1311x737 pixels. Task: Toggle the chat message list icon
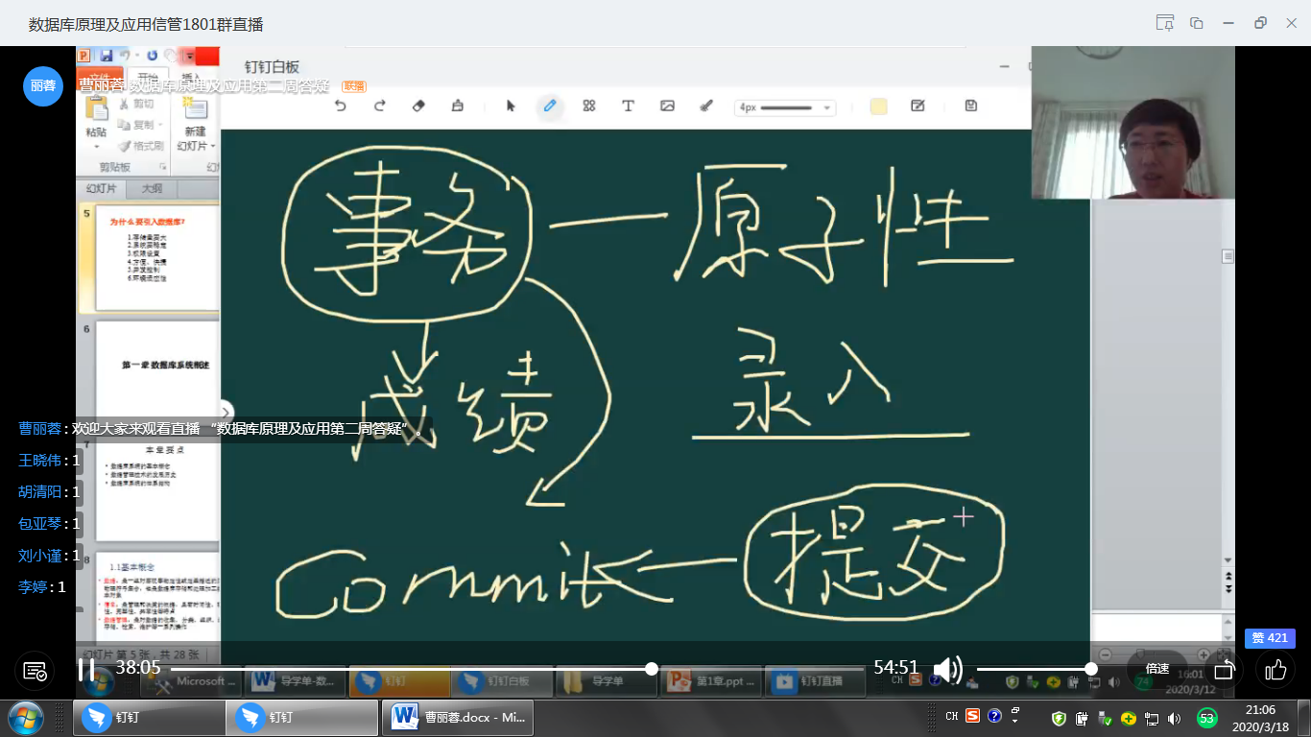coord(35,670)
